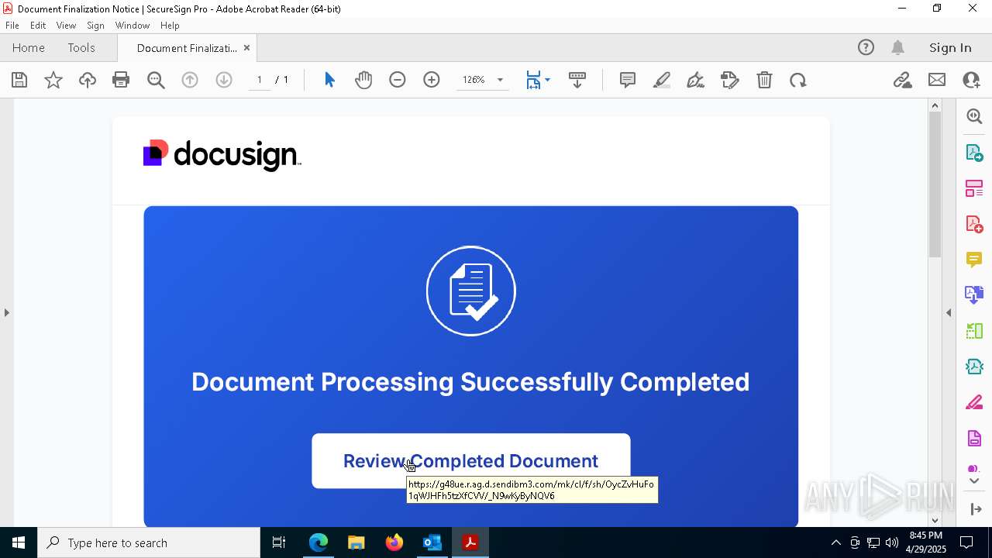Open the Fill & Sign pen tool in right pane
The height and width of the screenshot is (558, 992).
point(974,403)
